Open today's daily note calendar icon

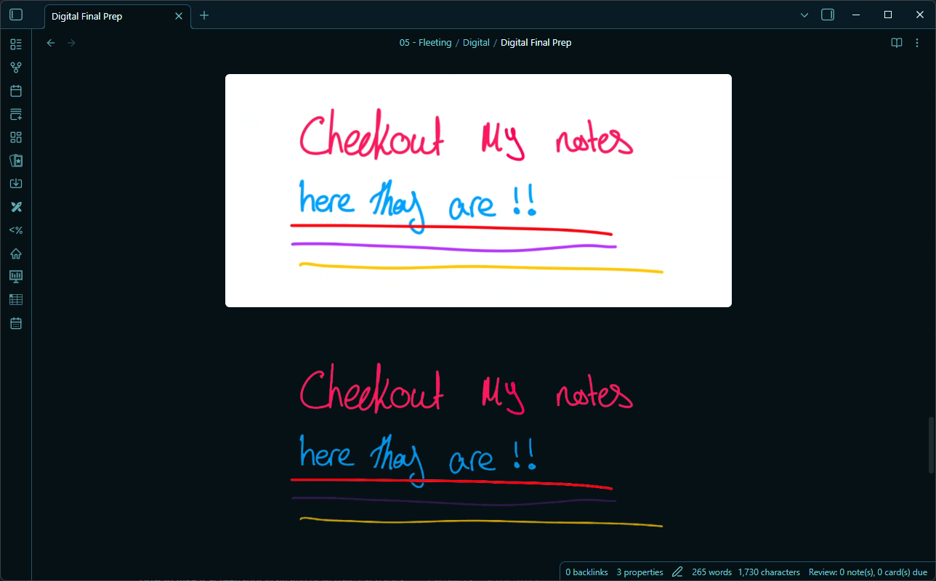(x=16, y=91)
